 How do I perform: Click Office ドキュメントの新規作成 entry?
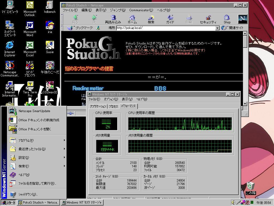point(37,120)
